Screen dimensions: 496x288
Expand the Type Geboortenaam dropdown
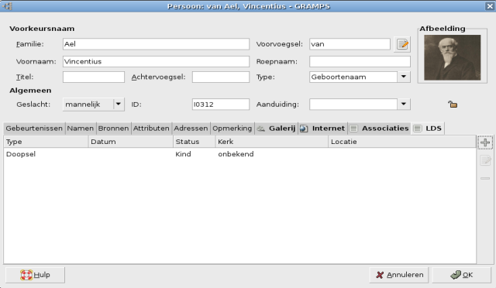pyautogui.click(x=404, y=77)
